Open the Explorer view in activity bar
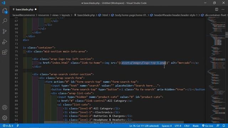Screen dimensions: 228x128 5,11
